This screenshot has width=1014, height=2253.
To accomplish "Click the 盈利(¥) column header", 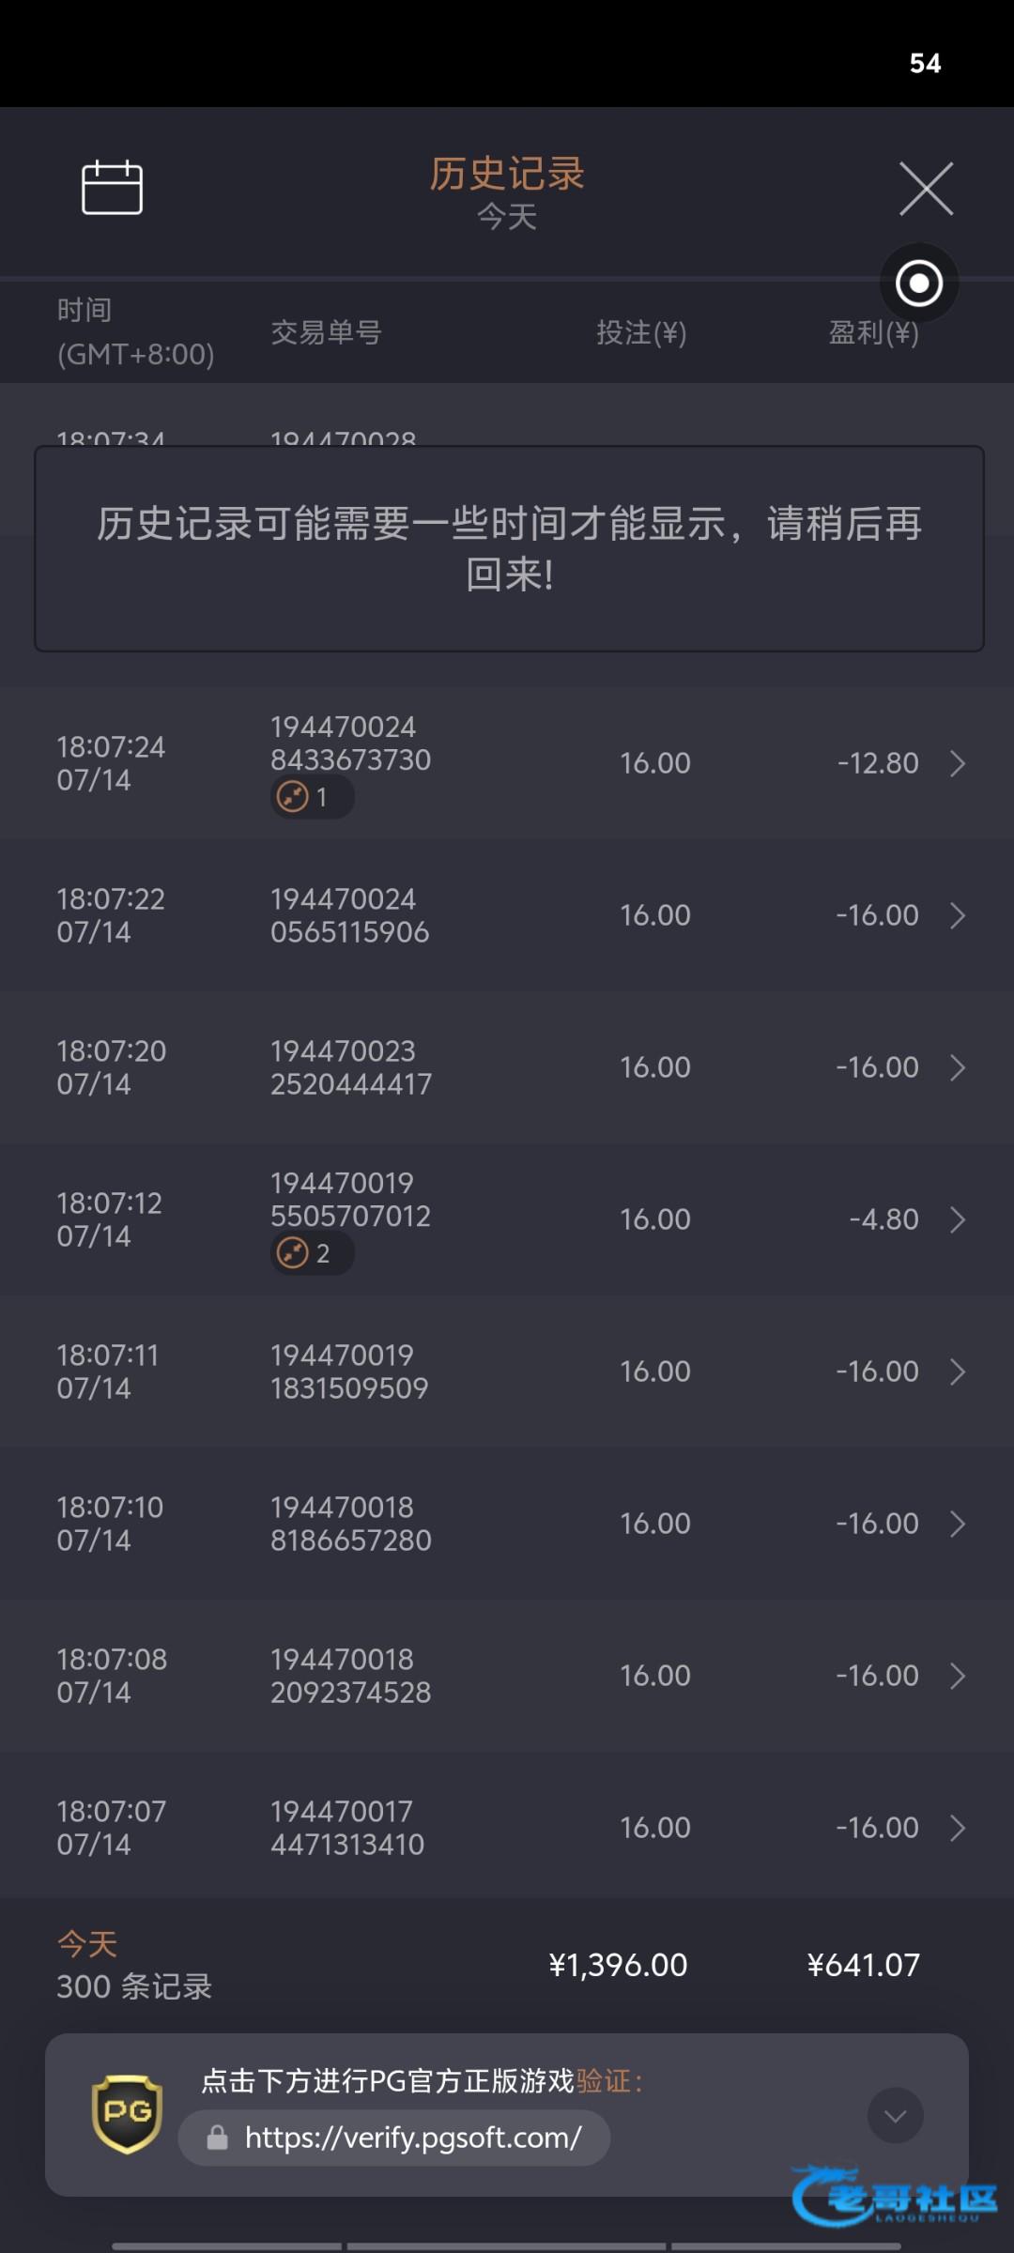I will pyautogui.click(x=873, y=333).
